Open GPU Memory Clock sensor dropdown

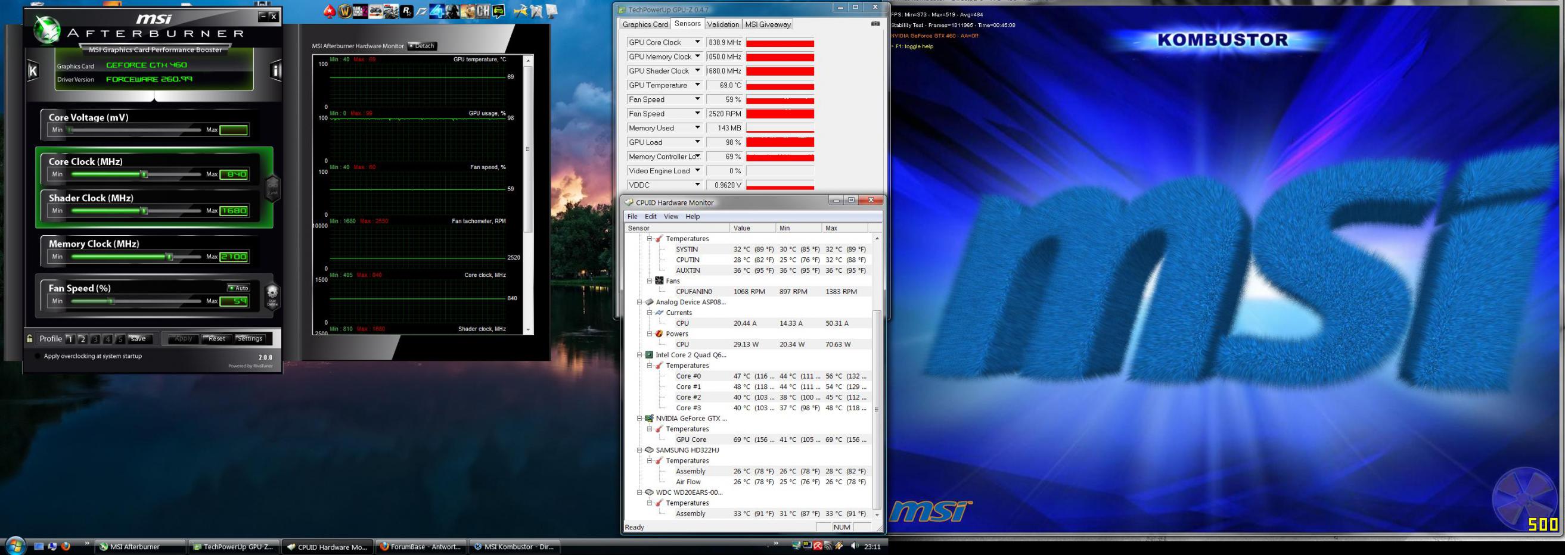coord(697,57)
